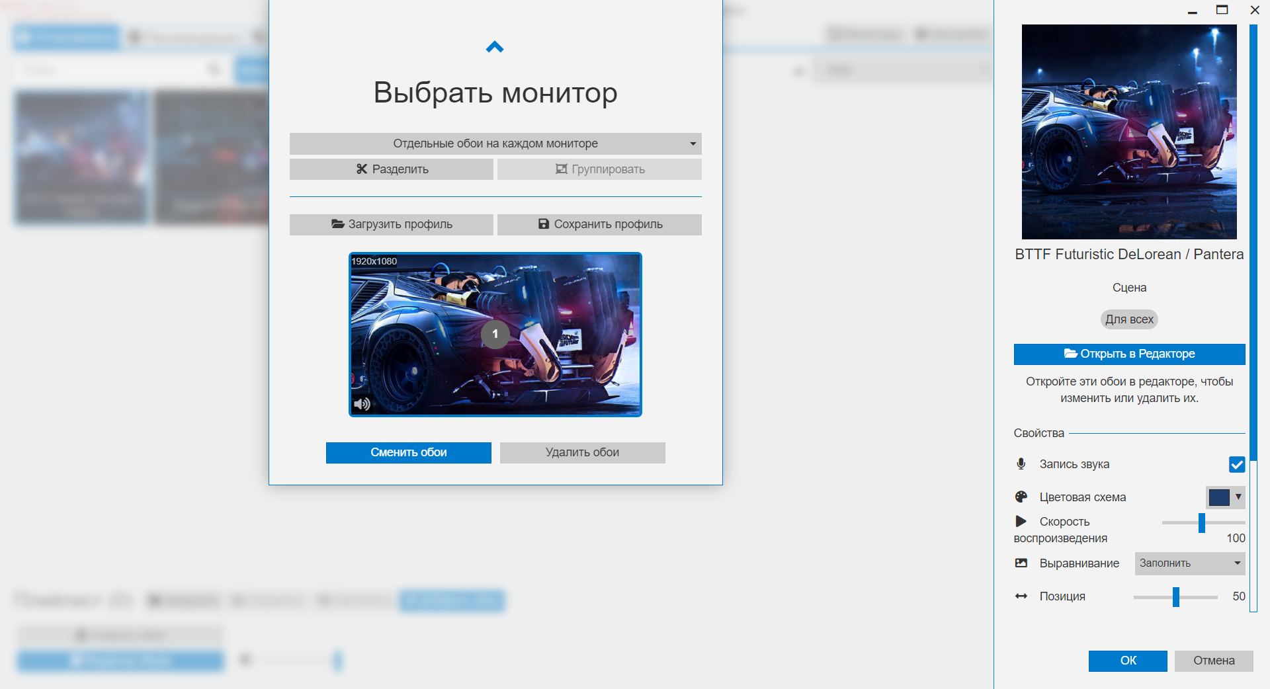
Task: Click the speaker icon on monitor preview
Action: click(x=362, y=404)
